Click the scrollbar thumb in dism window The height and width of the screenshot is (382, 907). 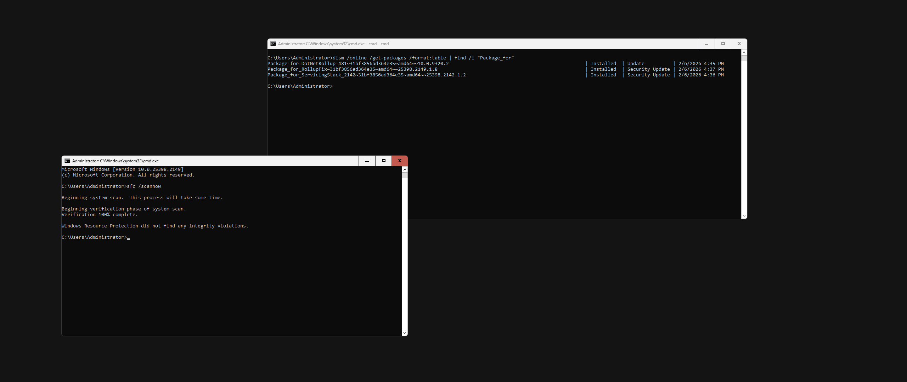[x=744, y=58]
